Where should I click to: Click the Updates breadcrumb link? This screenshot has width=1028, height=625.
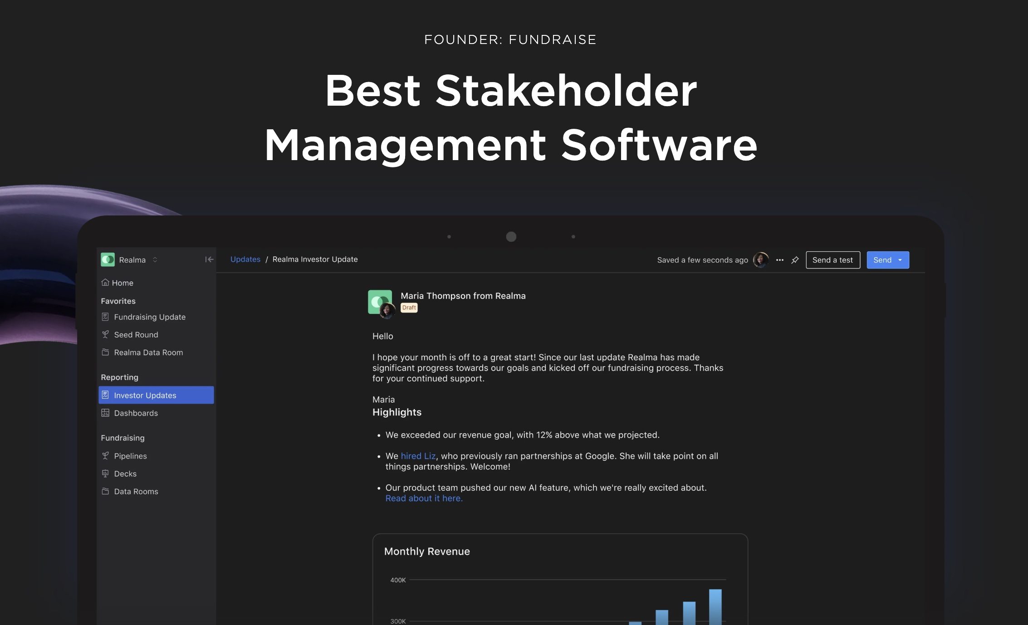(x=245, y=259)
